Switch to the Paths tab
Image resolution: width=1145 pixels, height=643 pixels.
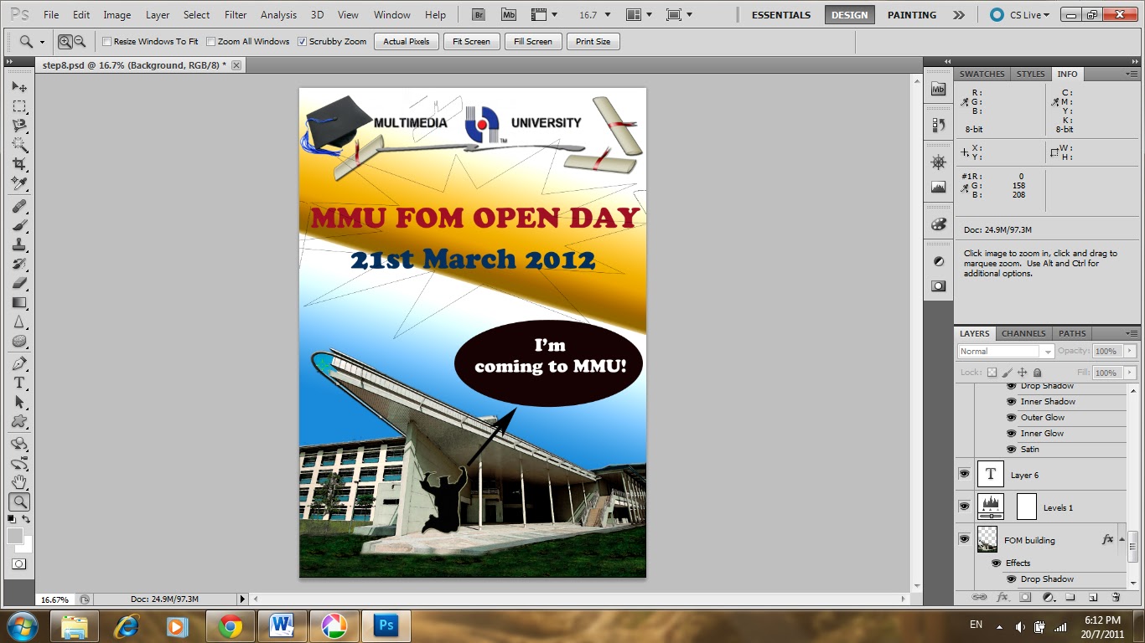point(1072,333)
